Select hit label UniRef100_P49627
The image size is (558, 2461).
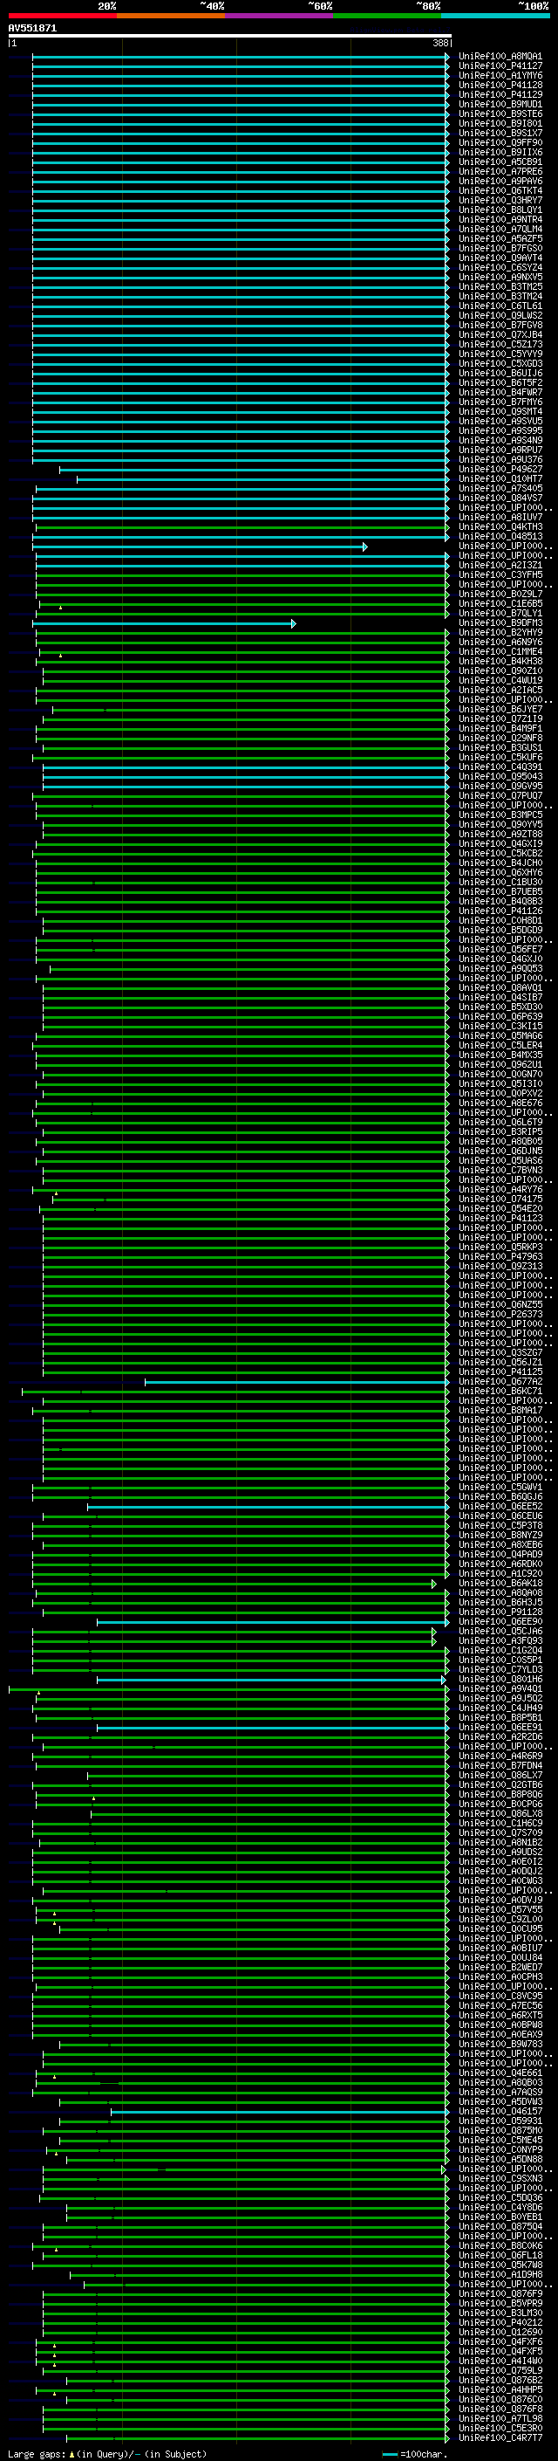coord(500,469)
